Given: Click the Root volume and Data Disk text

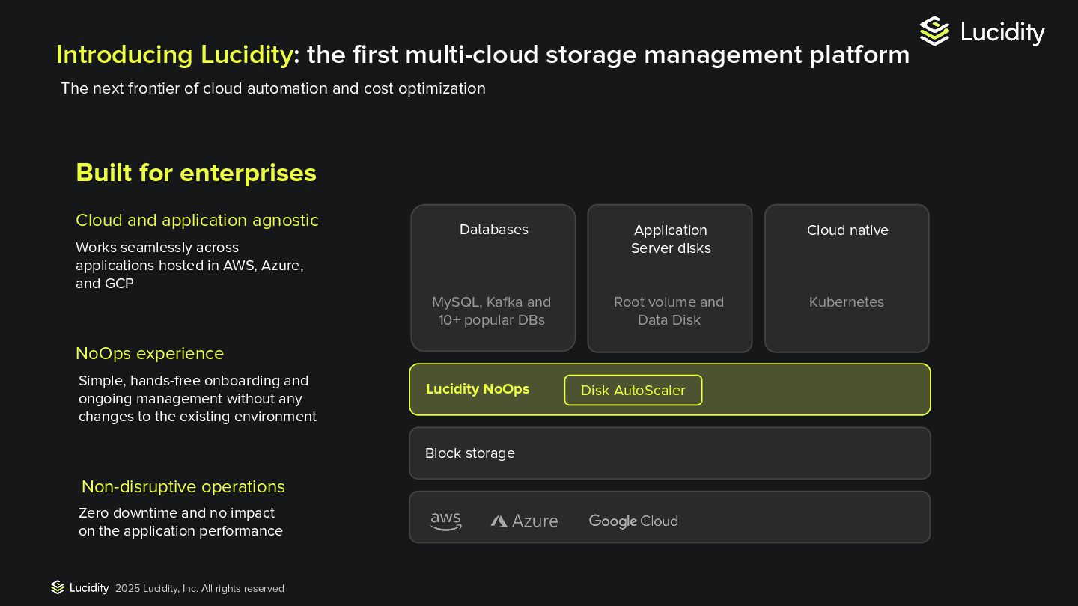Looking at the screenshot, I should pos(669,311).
